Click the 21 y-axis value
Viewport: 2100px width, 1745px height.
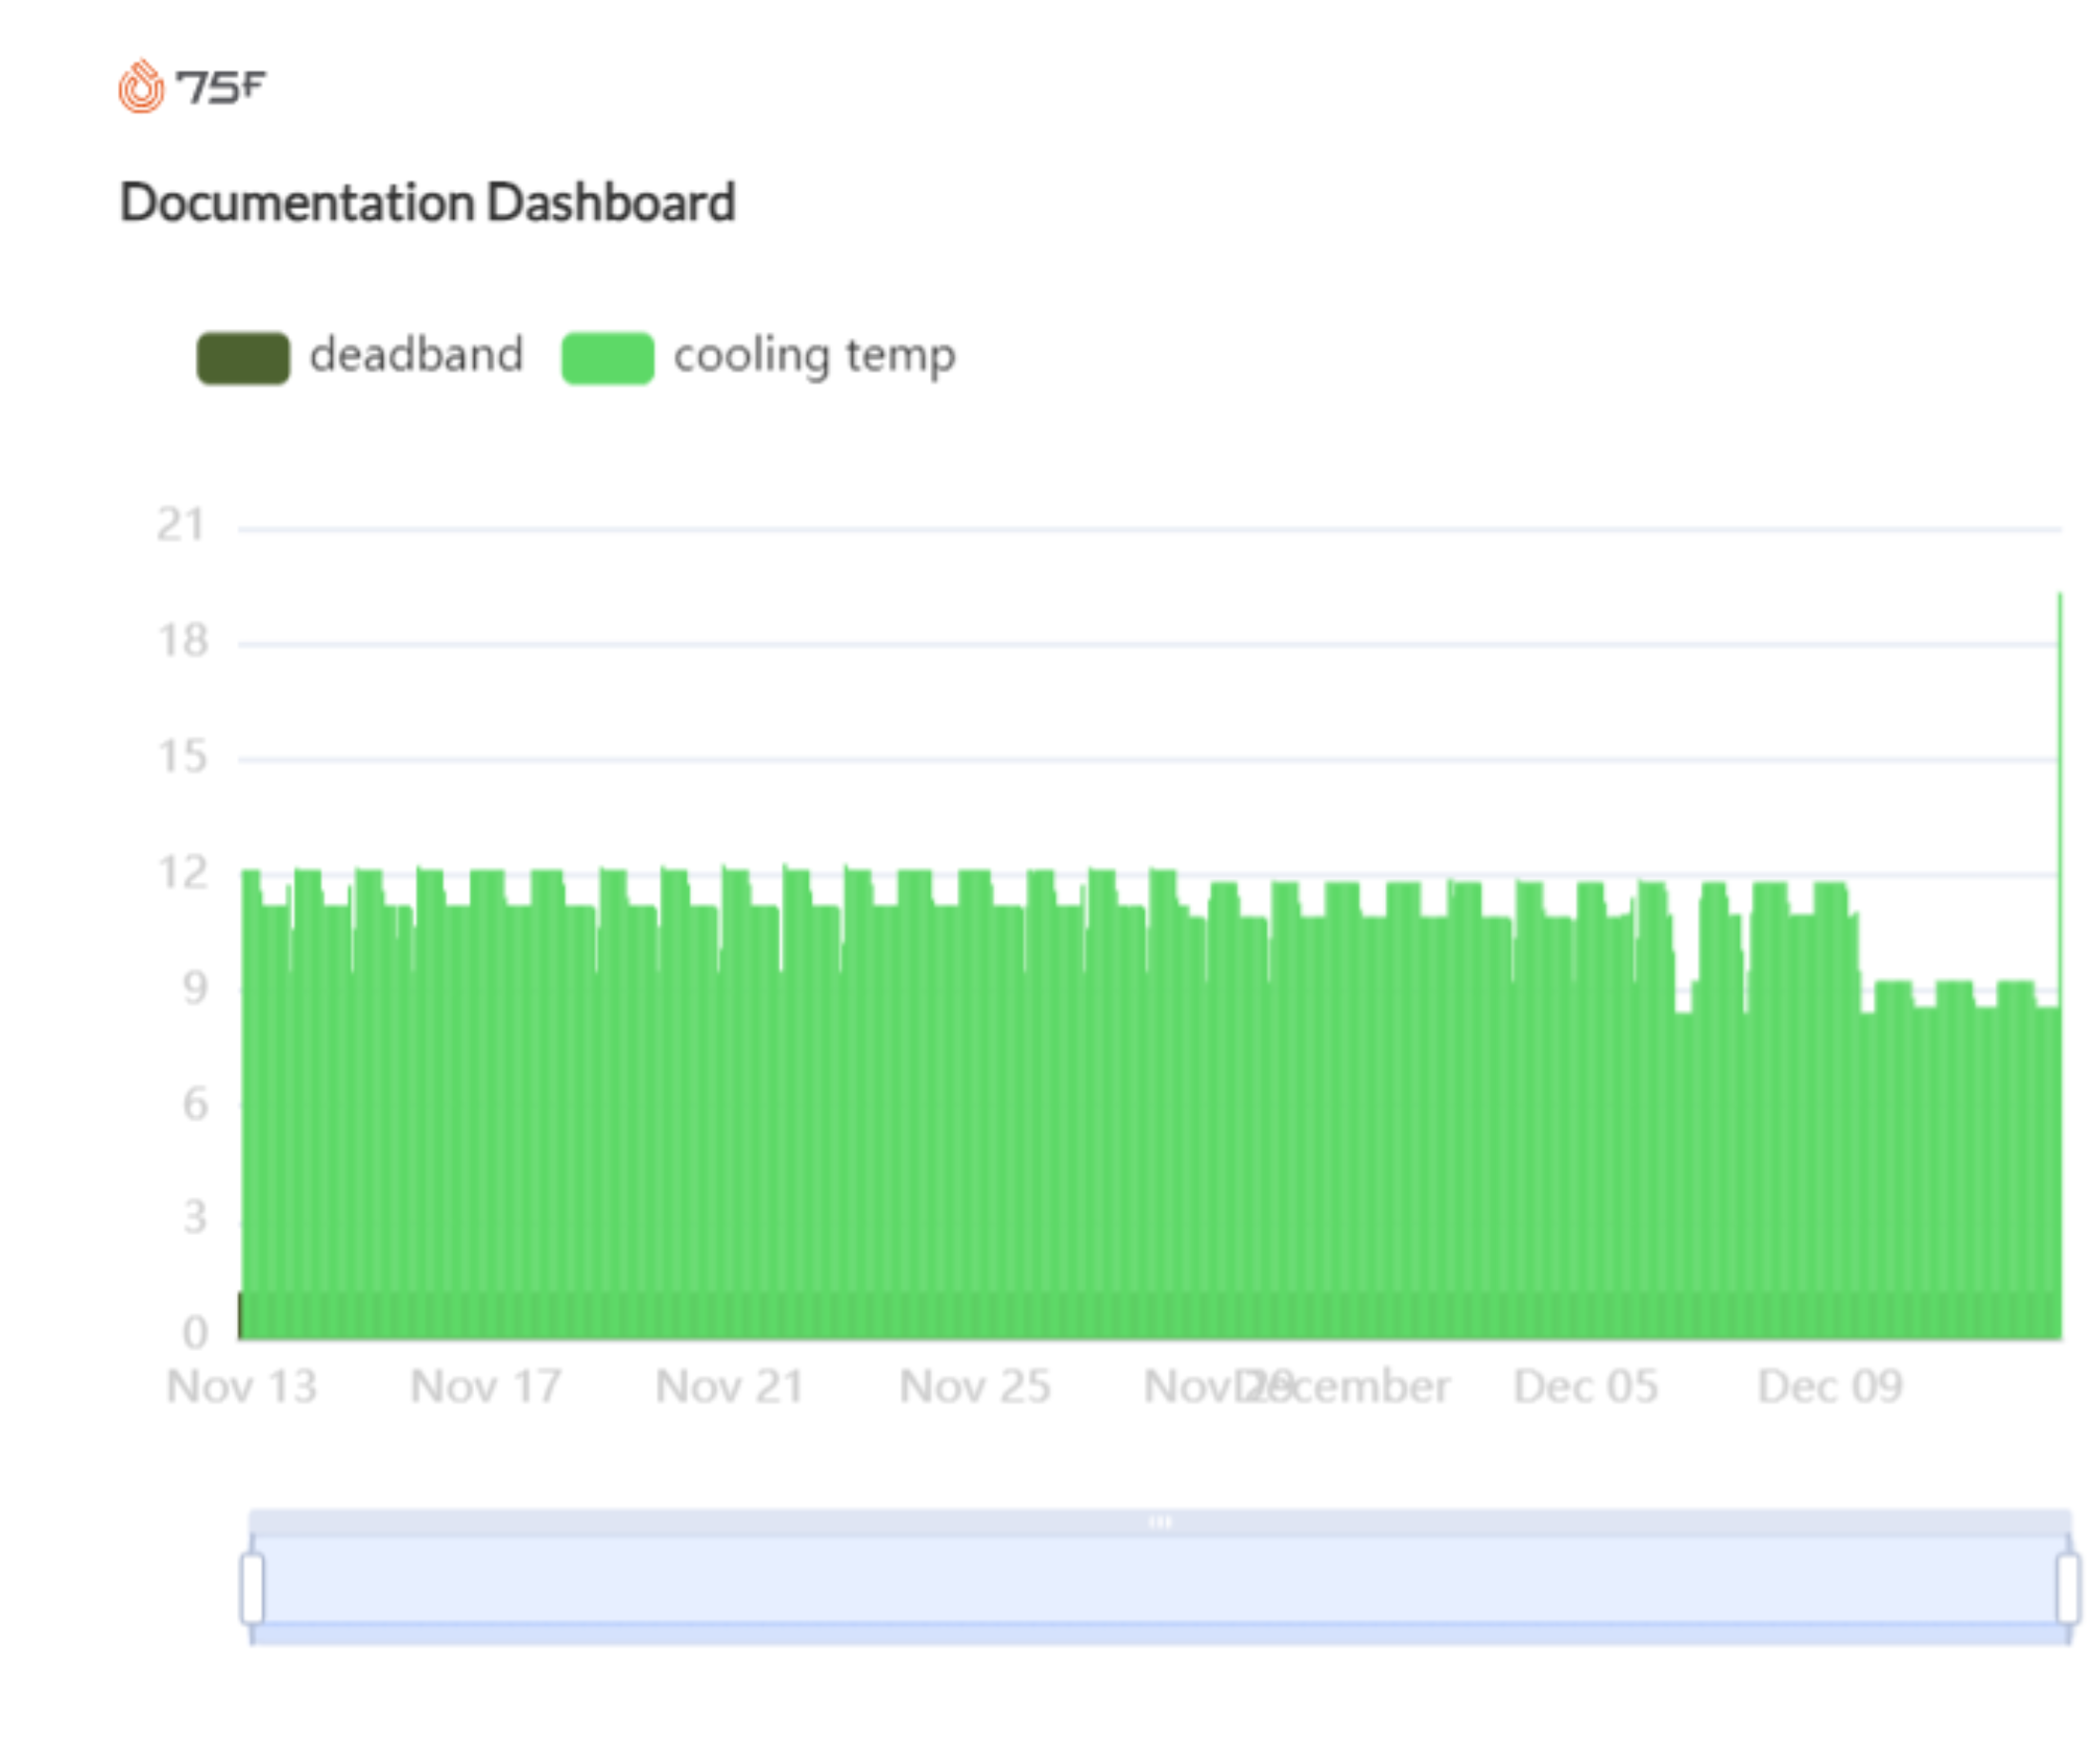pos(181,526)
